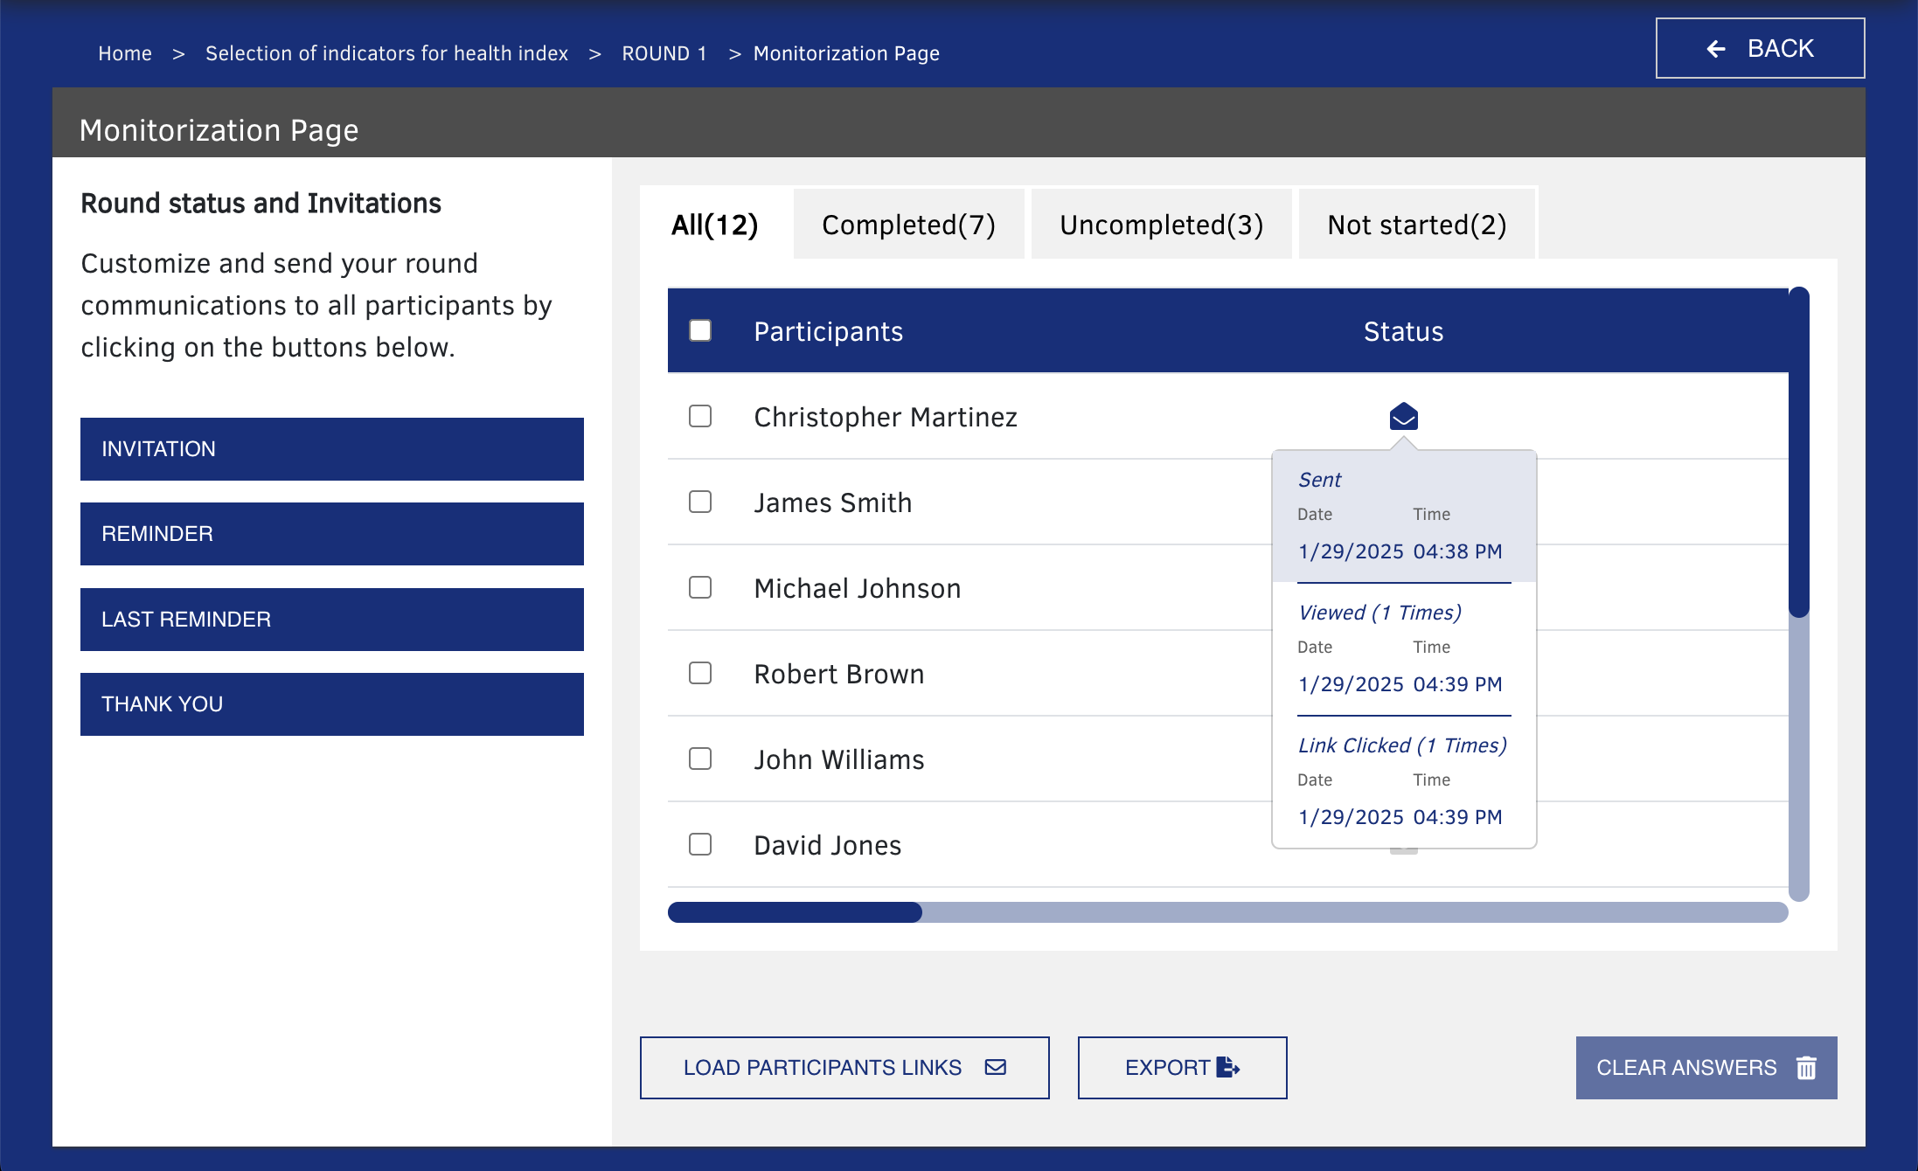
Task: Check the David Jones checkbox
Action: click(700, 844)
